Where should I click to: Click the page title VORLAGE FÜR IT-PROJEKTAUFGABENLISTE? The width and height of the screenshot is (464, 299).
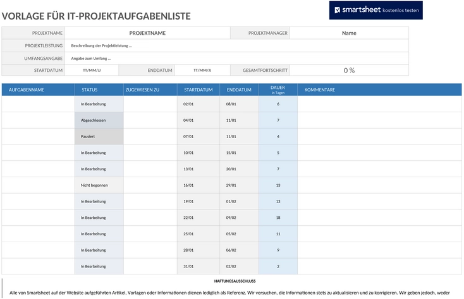click(96, 16)
